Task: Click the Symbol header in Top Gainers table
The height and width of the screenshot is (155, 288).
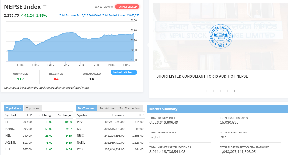Action: (x=11, y=115)
